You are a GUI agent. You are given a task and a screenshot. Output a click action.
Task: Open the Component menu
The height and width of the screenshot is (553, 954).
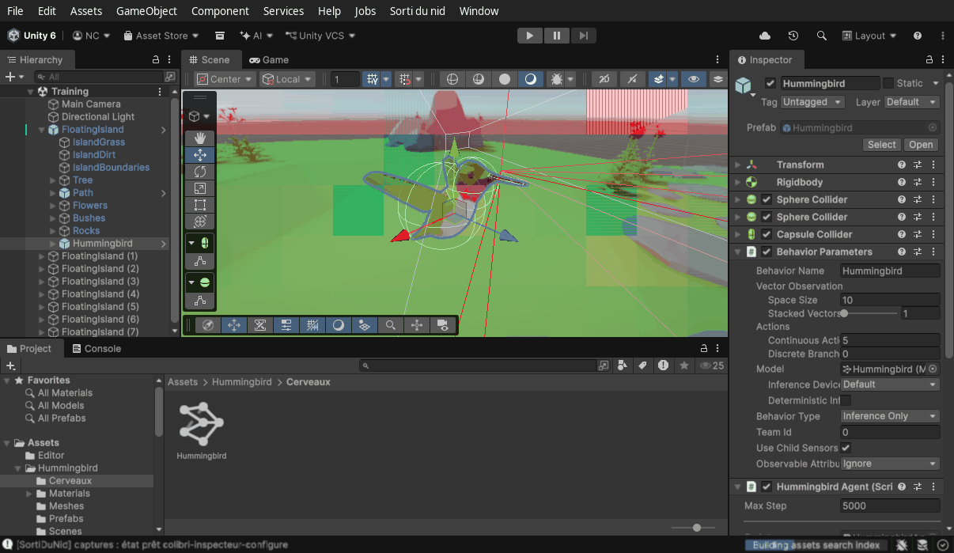click(220, 11)
